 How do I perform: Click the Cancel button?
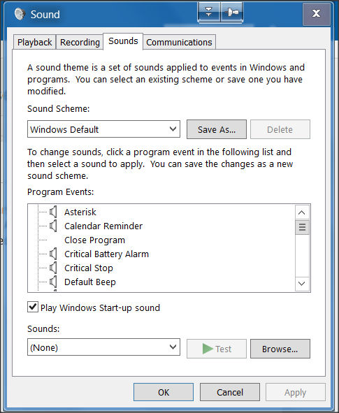coord(230,392)
